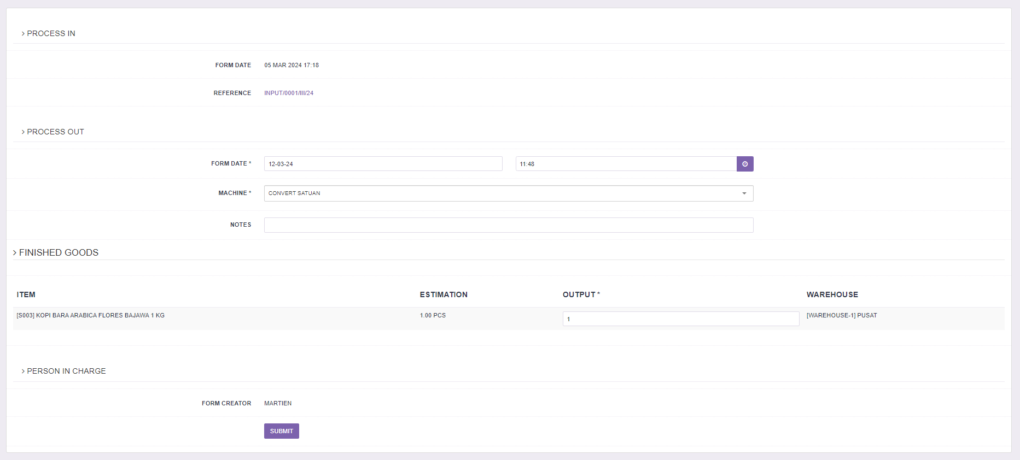Expand the FINISHED GOODS section header
Image resolution: width=1020 pixels, height=460 pixels.
click(x=56, y=252)
